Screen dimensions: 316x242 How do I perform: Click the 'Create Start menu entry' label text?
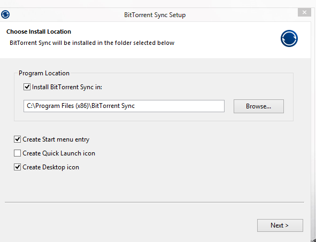click(x=56, y=139)
